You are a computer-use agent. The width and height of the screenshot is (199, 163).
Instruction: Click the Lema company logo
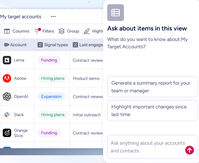(7, 60)
